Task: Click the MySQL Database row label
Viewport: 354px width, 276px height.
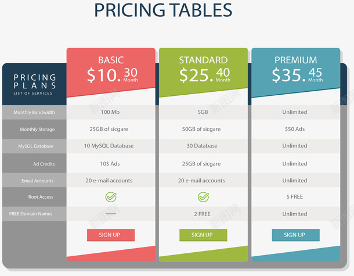Action: pos(35,146)
